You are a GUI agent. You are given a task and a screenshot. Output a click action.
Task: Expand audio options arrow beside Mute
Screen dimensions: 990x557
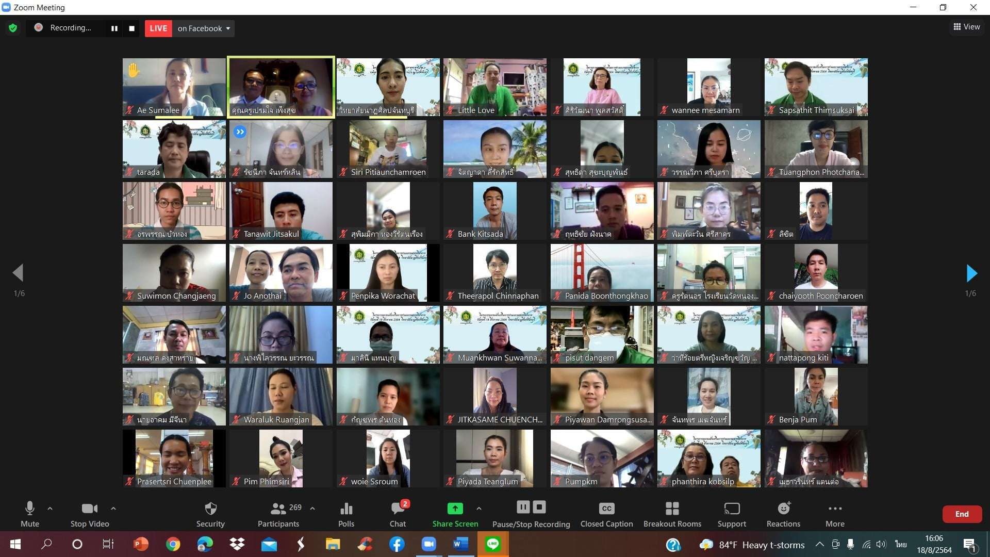click(50, 509)
